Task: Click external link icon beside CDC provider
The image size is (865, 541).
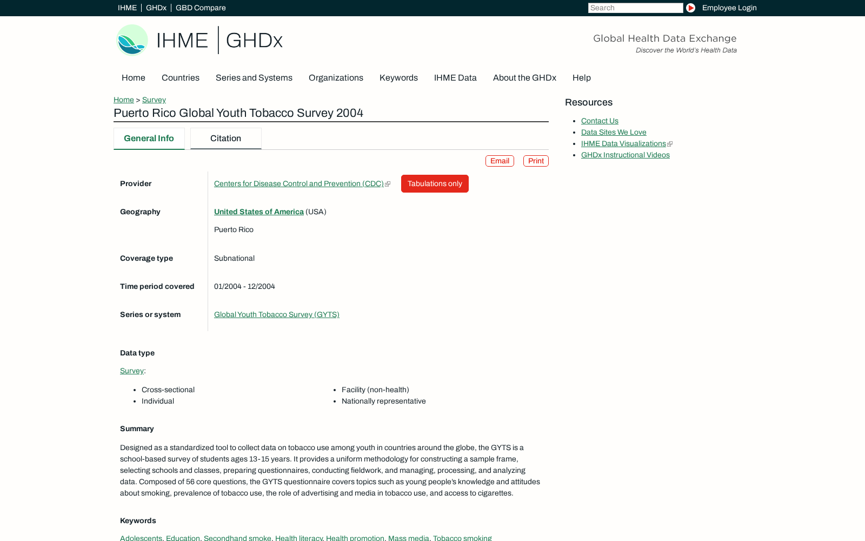Action: 388,184
